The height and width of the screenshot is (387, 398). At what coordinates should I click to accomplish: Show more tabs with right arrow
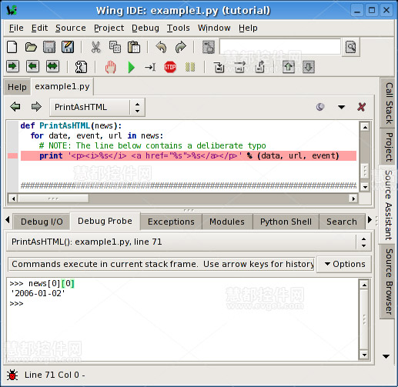(x=370, y=220)
